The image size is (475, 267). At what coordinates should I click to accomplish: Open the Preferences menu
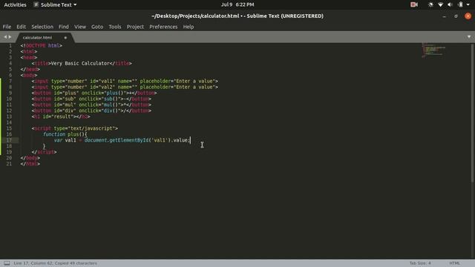pos(163,27)
